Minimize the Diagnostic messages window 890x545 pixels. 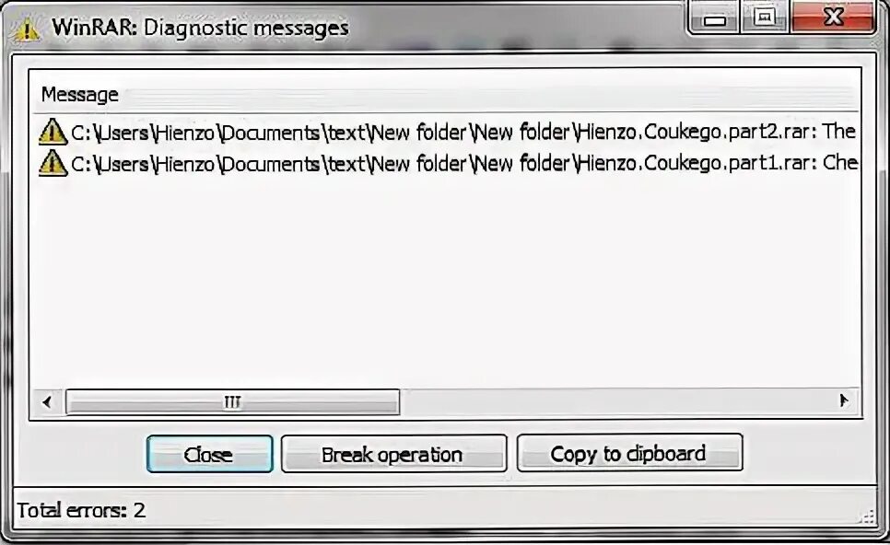click(714, 18)
